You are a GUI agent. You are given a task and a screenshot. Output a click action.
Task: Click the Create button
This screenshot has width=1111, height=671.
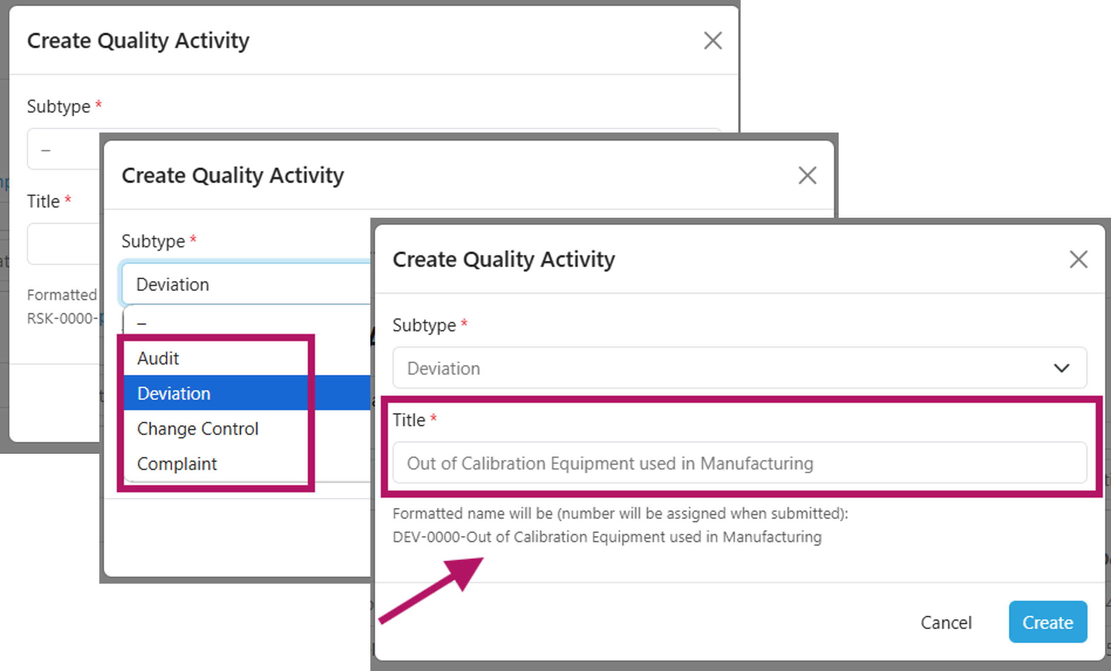click(1048, 622)
